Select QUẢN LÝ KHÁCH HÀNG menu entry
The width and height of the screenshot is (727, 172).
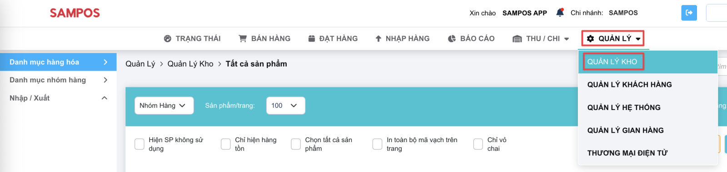click(629, 85)
